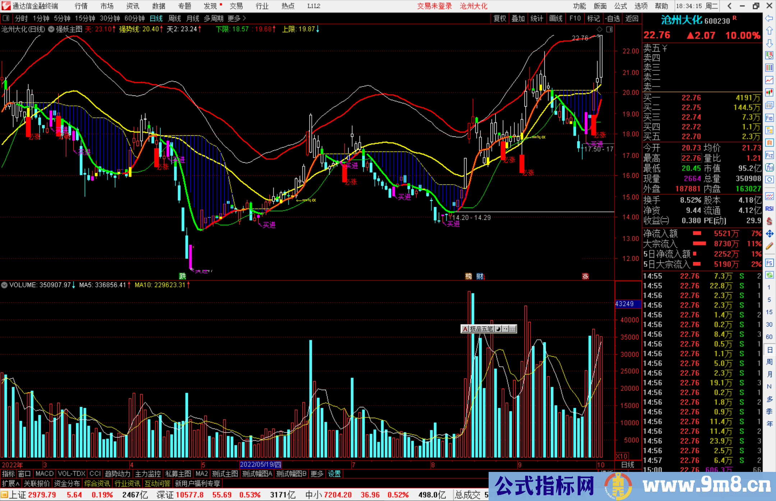776x501 pixels.
Task: Select the 月线 monthly period
Action: click(193, 18)
